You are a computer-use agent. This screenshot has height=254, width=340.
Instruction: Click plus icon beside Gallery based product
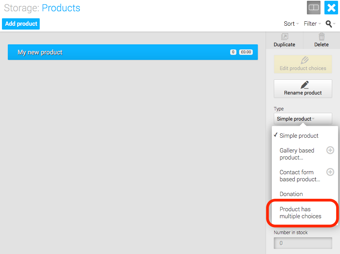pos(330,150)
